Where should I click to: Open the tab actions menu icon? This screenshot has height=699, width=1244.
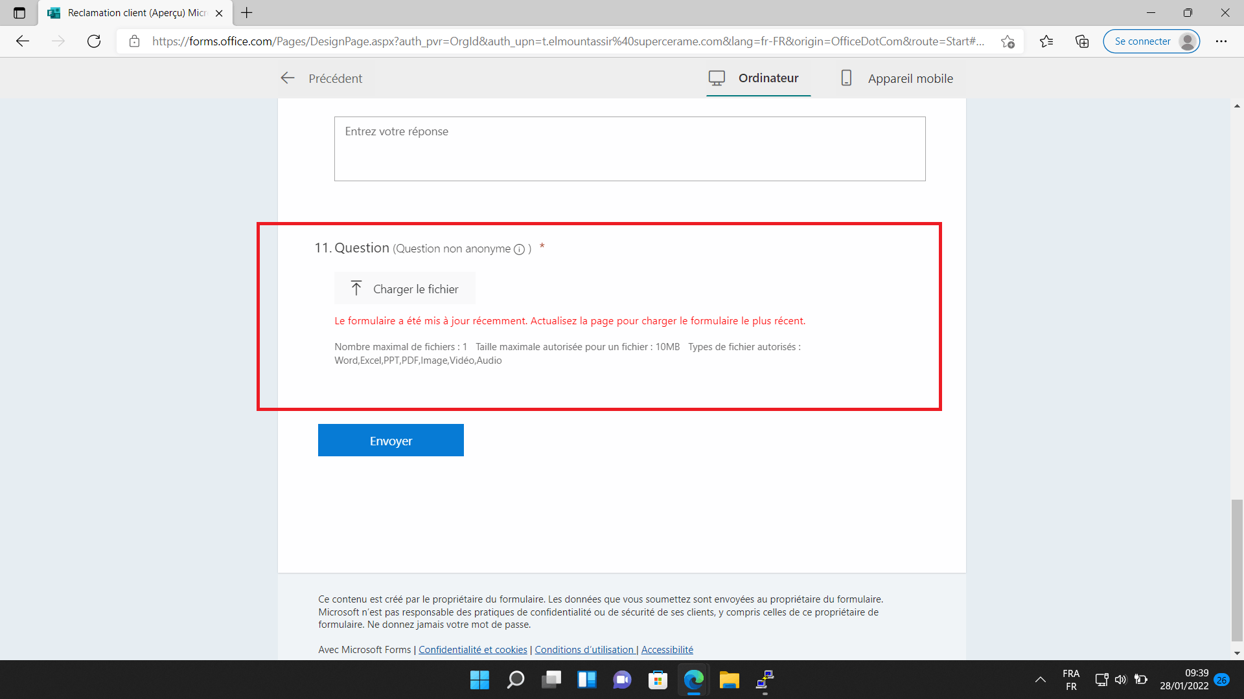[x=19, y=13]
